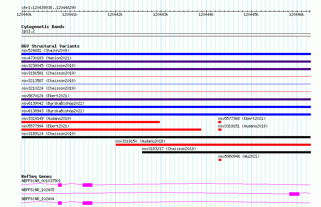Select the purple bar under nsv5670124
This screenshot has width=321, height=207.
(x=166, y=99)
